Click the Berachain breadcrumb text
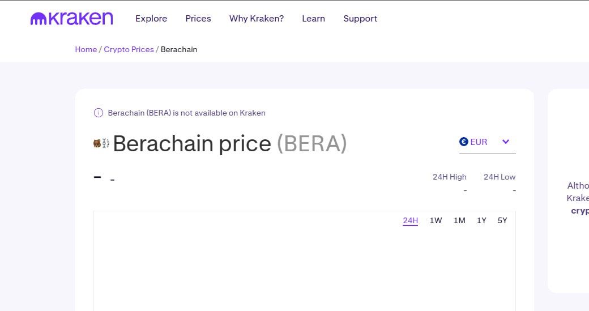Screen dimensions: 589x311 [179, 49]
